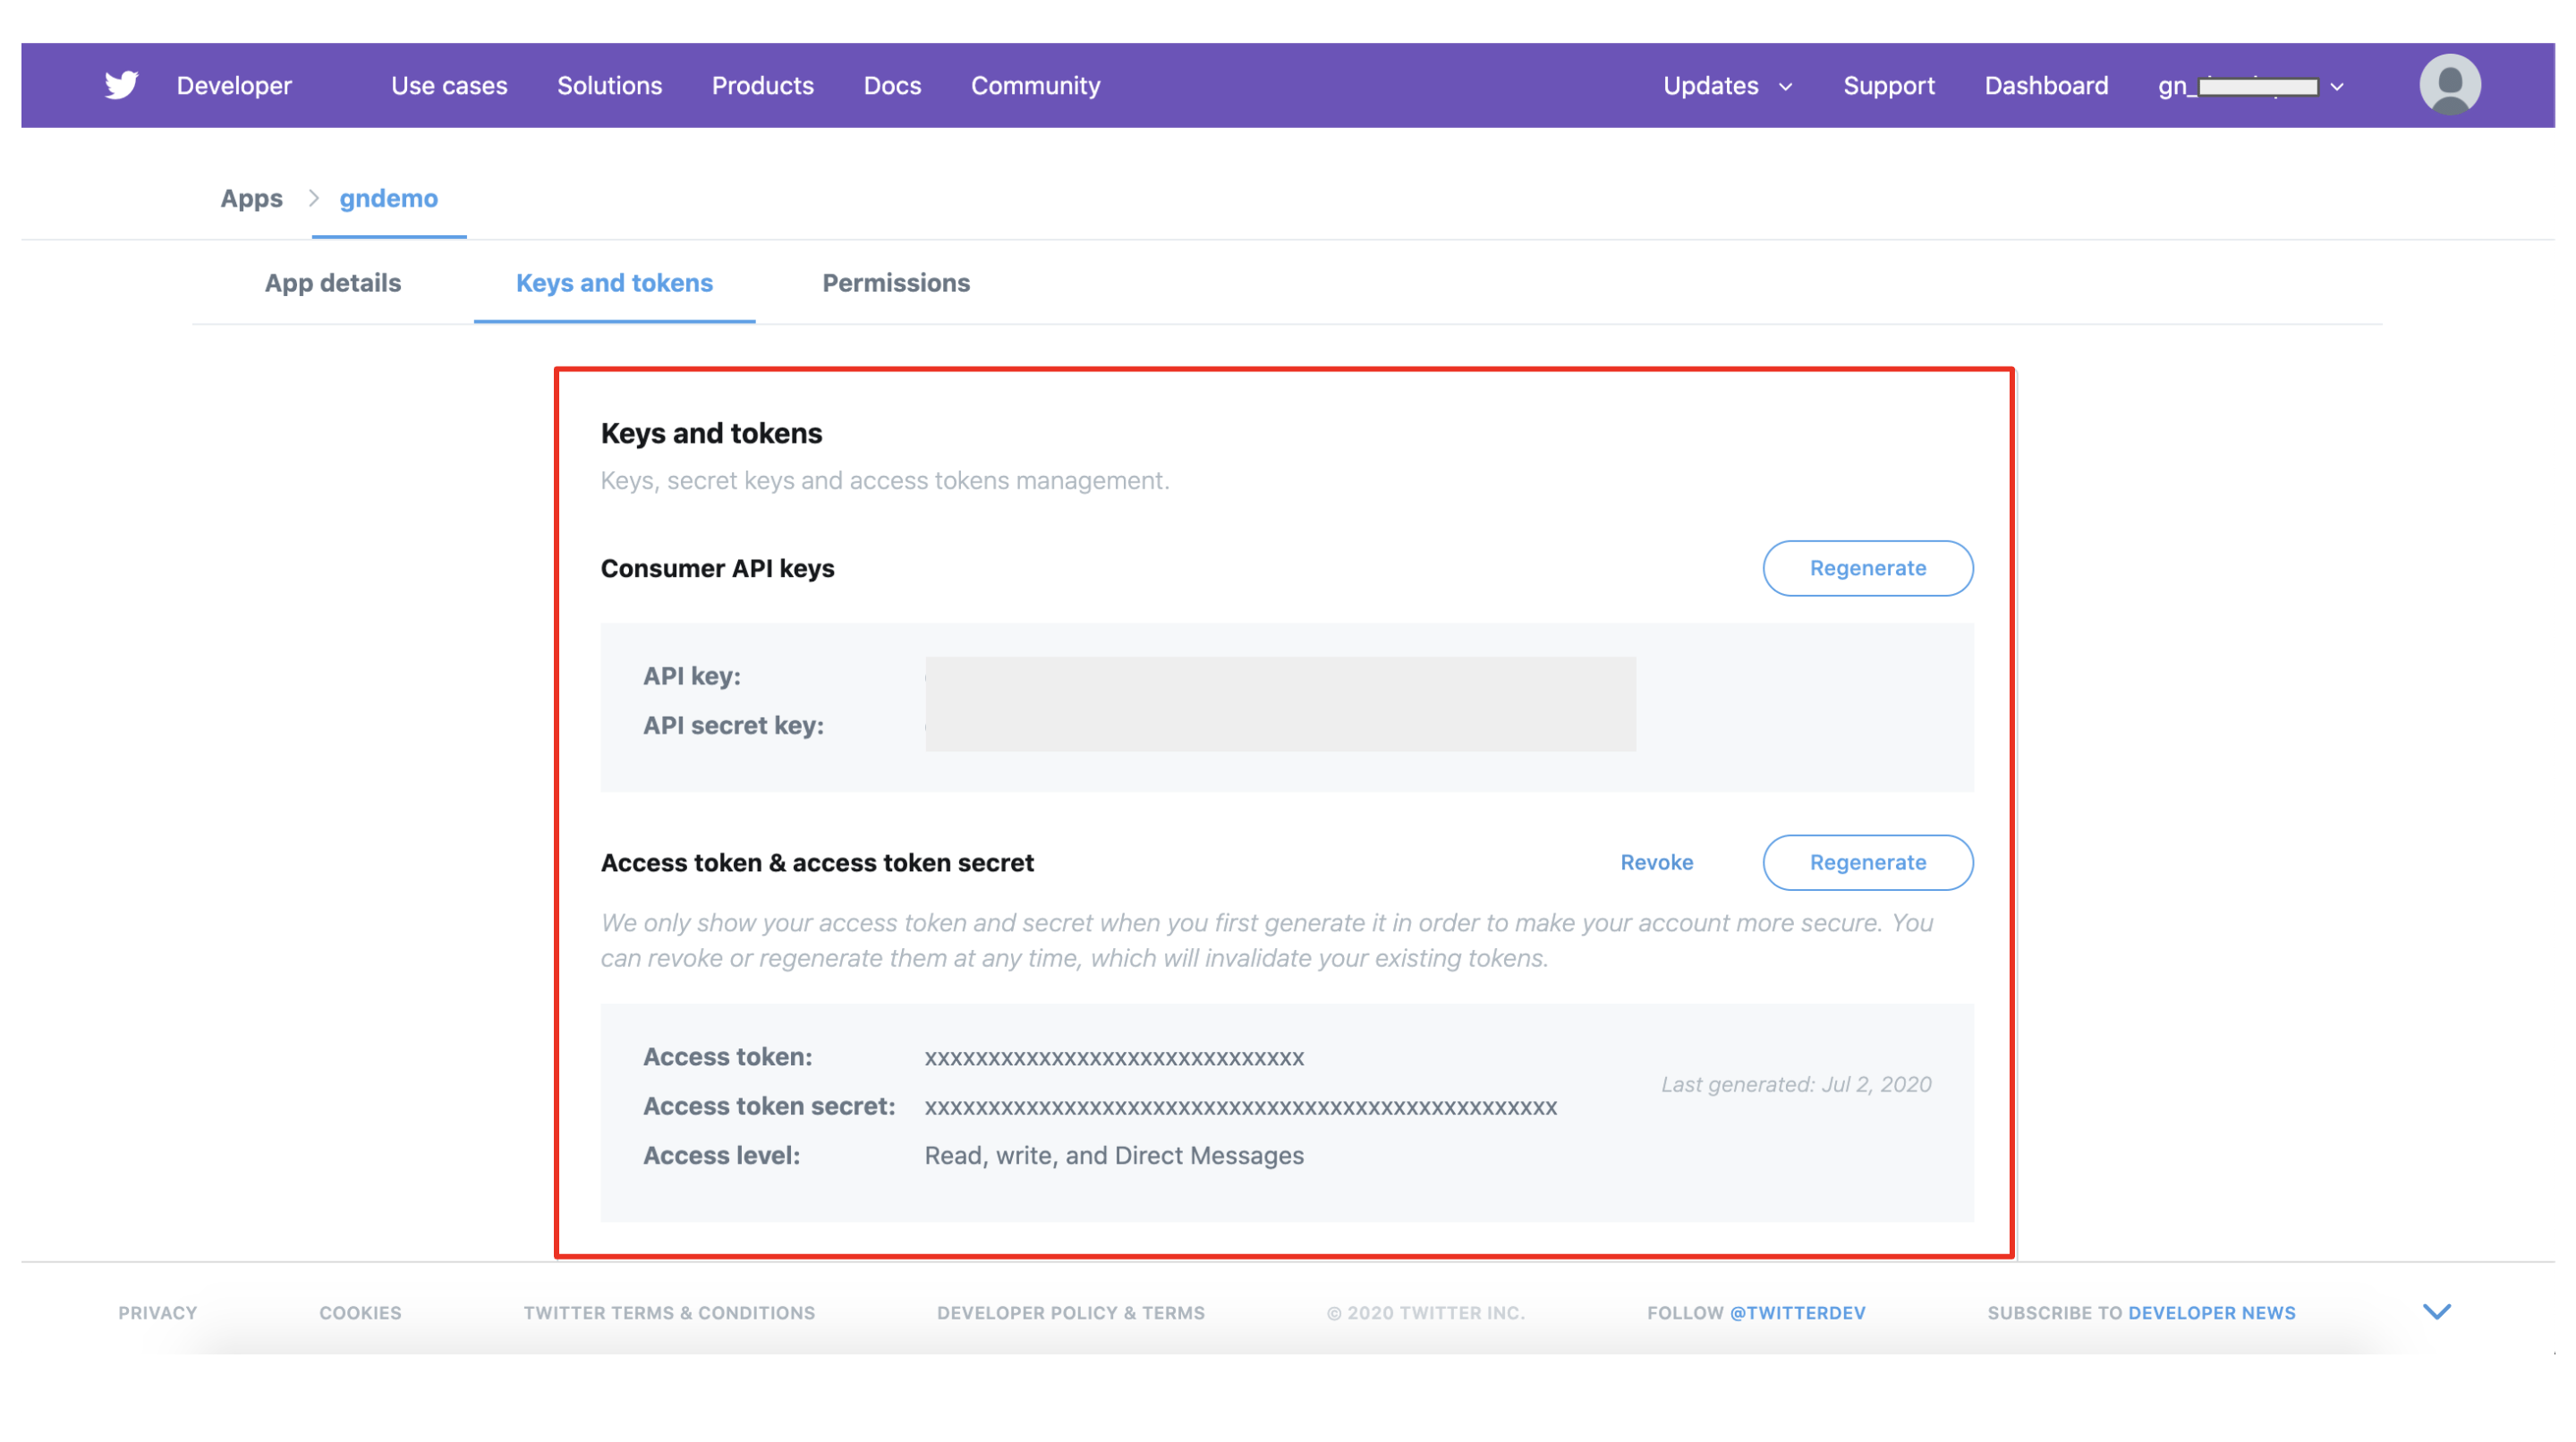
Task: Regenerate the Consumer API keys
Action: click(1867, 568)
